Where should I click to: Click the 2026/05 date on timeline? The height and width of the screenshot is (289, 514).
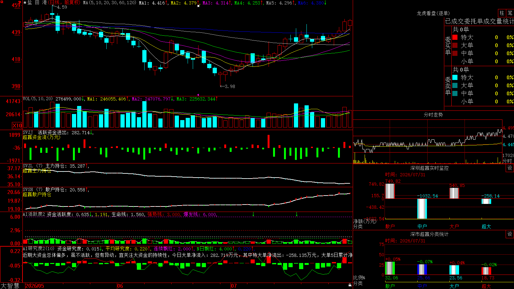pyautogui.click(x=35, y=286)
